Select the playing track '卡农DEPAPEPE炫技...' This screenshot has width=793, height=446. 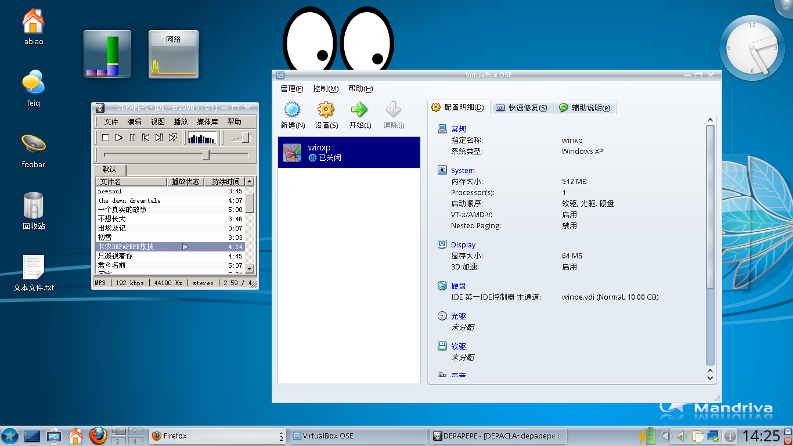click(170, 247)
